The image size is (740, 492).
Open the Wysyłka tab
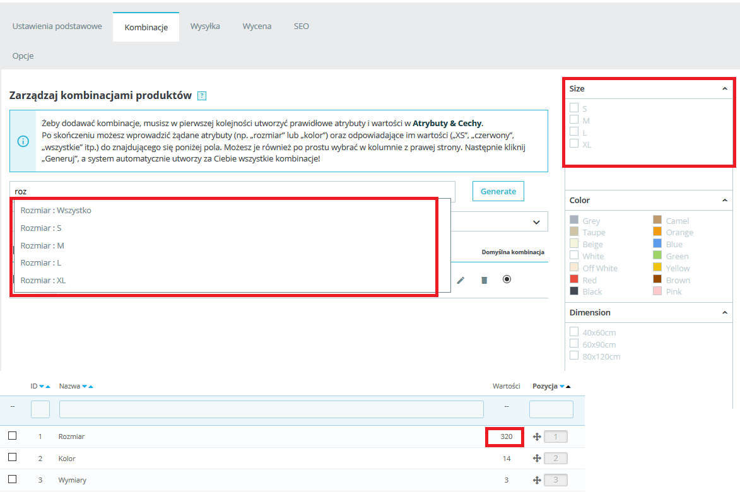pos(205,26)
